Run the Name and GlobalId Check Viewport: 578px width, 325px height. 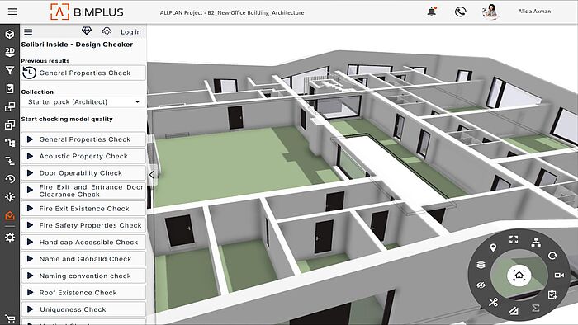pyautogui.click(x=83, y=259)
